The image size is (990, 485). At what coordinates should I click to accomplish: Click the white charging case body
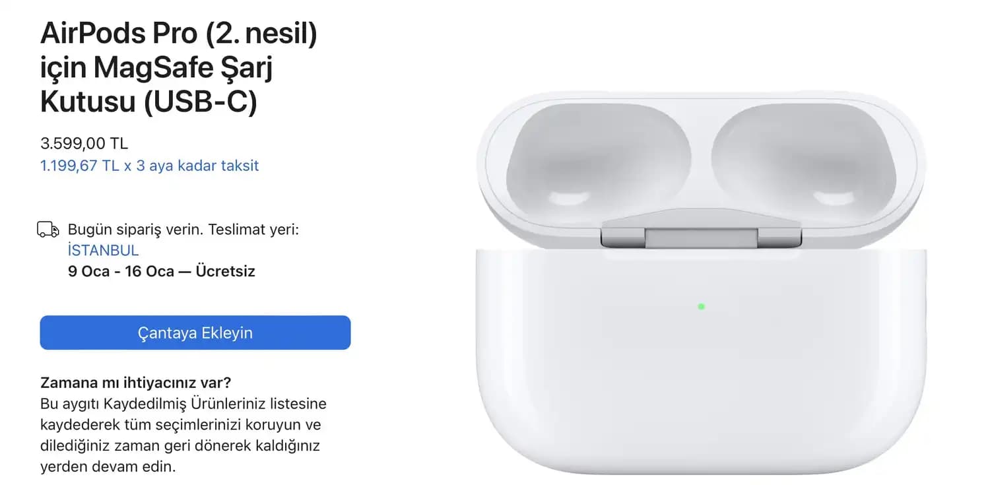pos(701,383)
